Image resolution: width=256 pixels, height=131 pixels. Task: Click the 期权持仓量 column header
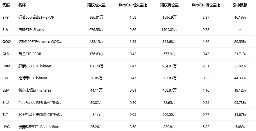[x=169, y=5]
